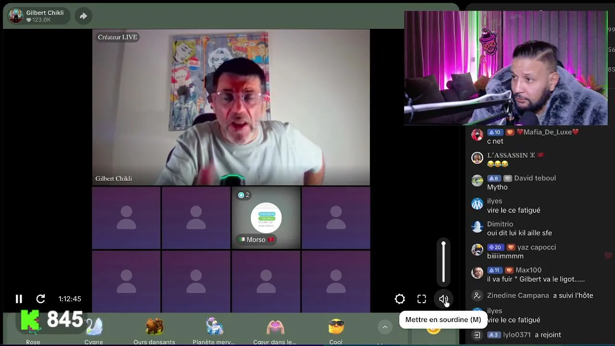Open Dimitrio's chat avatar
Screen dimensions: 615x346
477,227
